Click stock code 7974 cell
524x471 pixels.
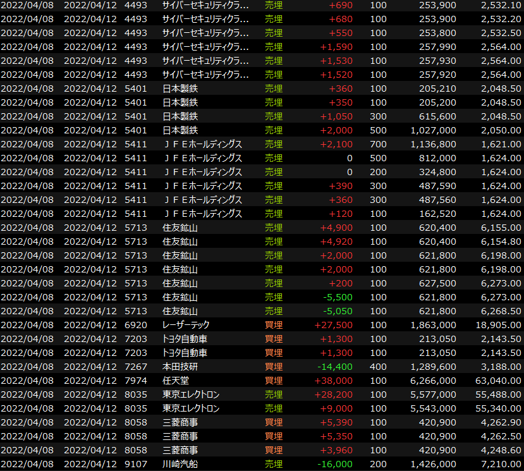coord(136,381)
